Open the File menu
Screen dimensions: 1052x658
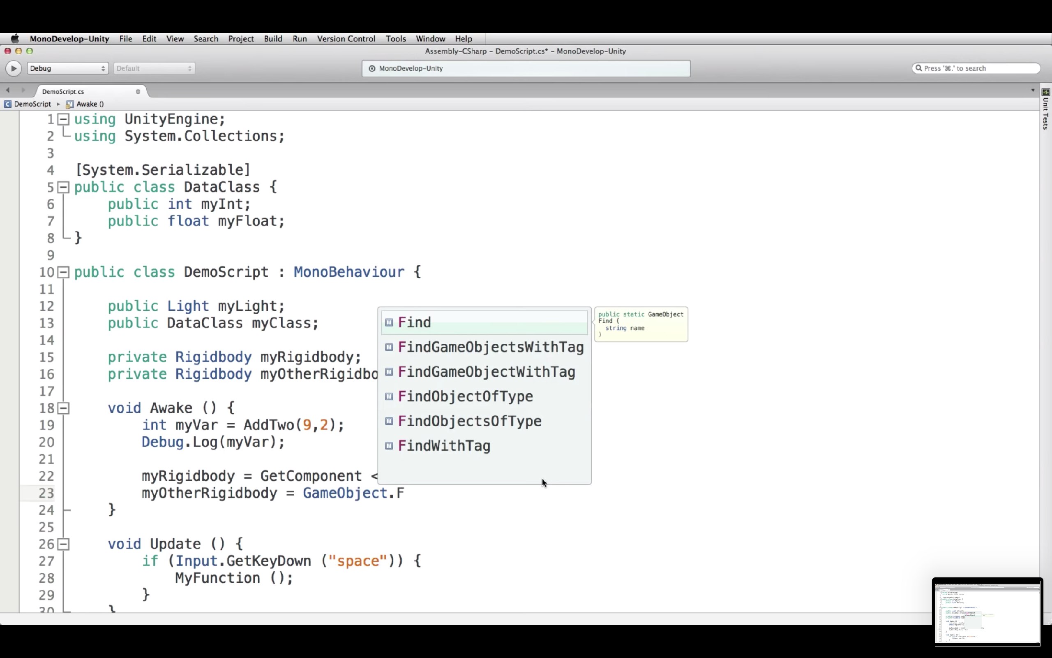coord(126,39)
